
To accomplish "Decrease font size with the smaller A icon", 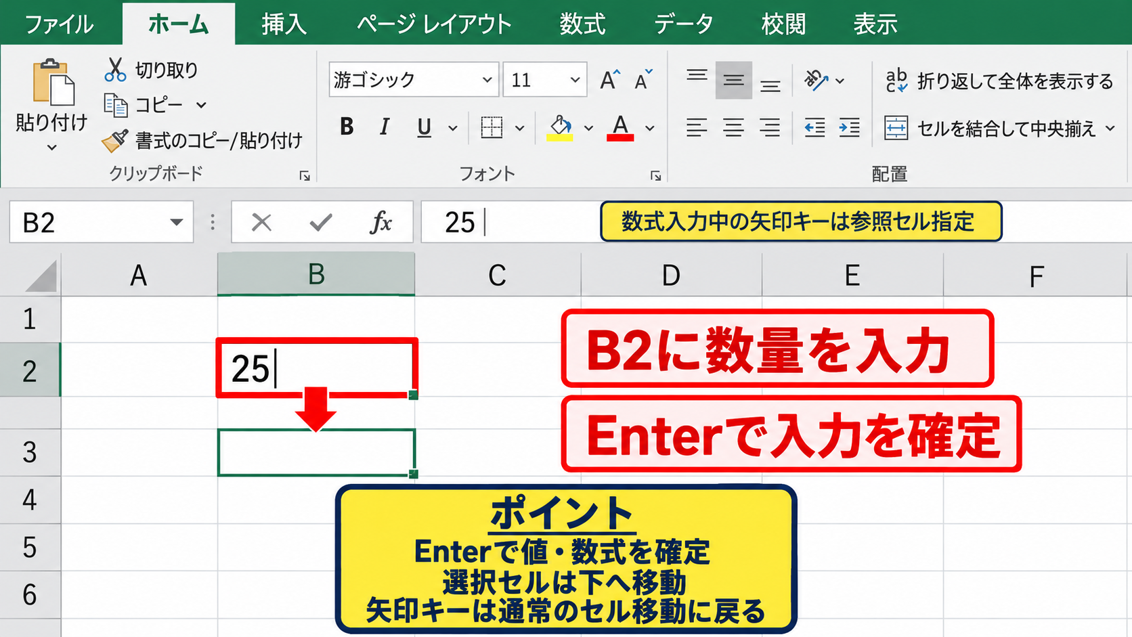I will tap(643, 80).
